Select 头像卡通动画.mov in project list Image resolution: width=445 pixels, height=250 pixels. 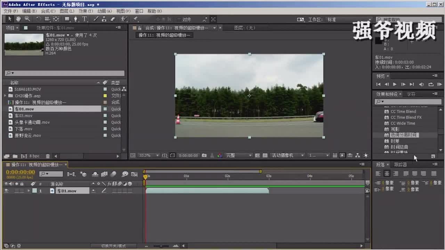click(x=32, y=122)
